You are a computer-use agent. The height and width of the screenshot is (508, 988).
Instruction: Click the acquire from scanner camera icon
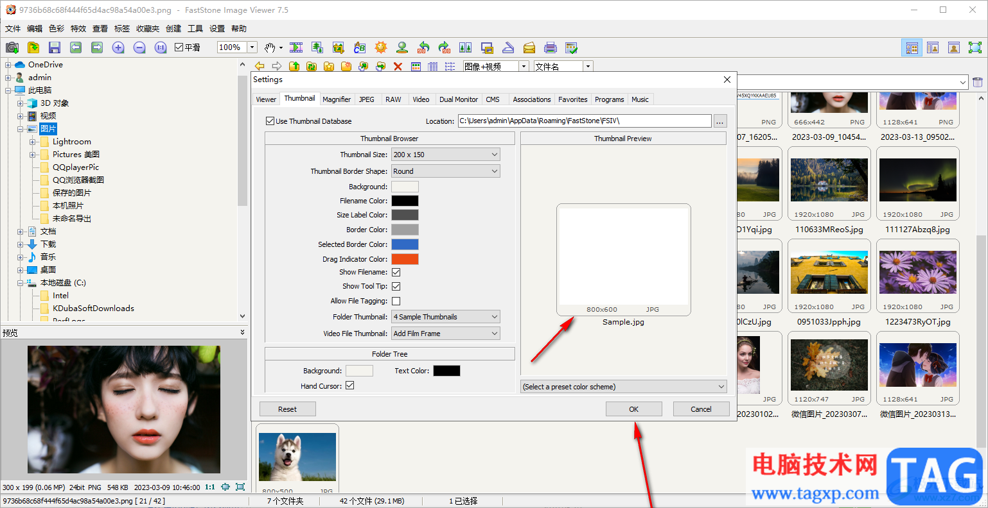coord(12,47)
